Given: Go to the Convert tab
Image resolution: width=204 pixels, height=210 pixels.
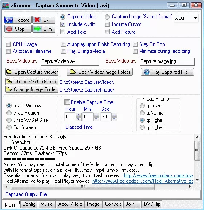Looking at the screenshot, I should [113, 204].
